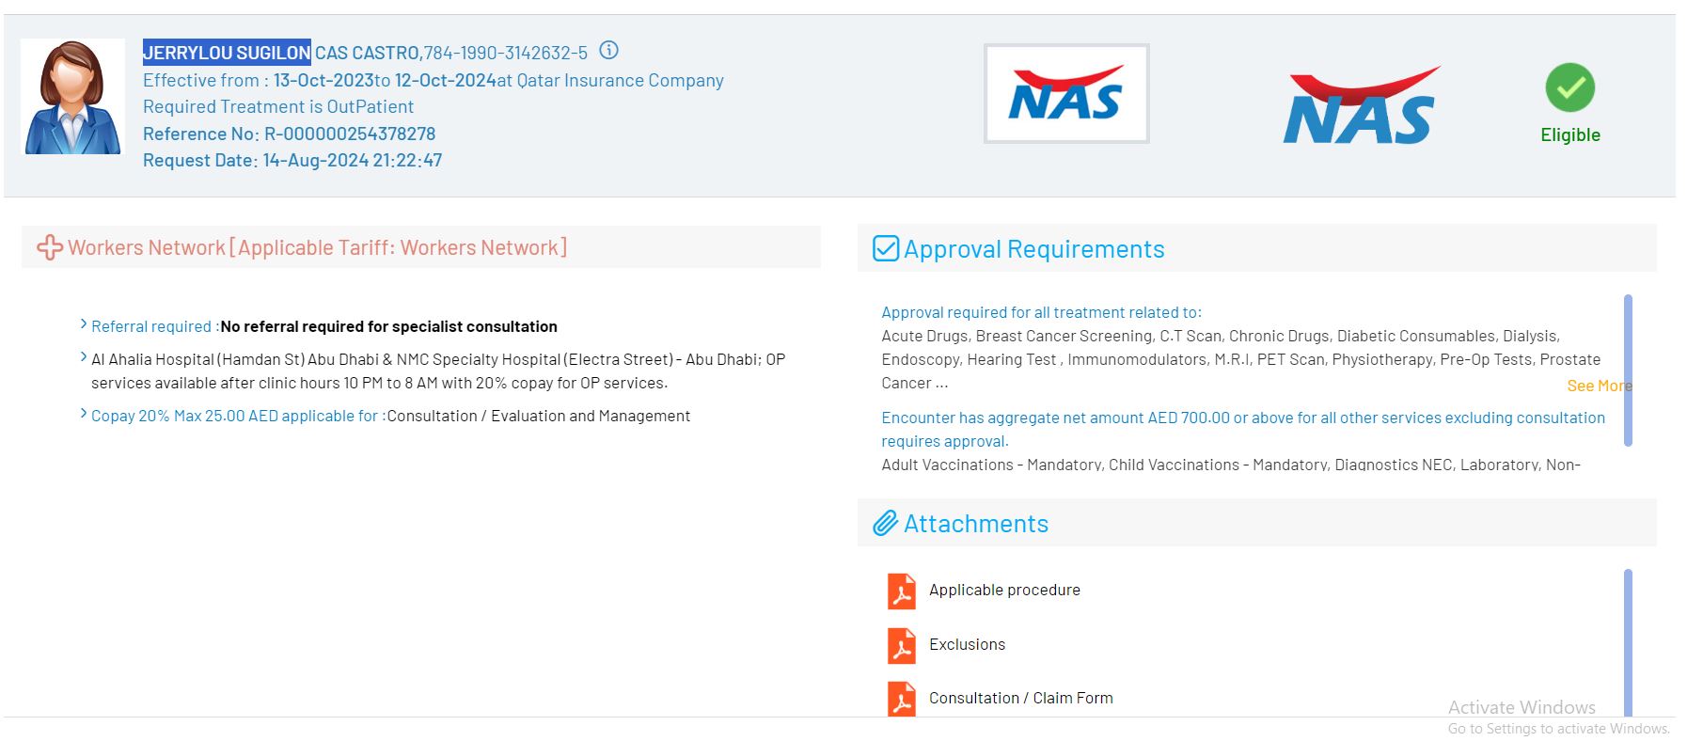
Task: Expand the Copay 20% chevron
Action: (84, 414)
